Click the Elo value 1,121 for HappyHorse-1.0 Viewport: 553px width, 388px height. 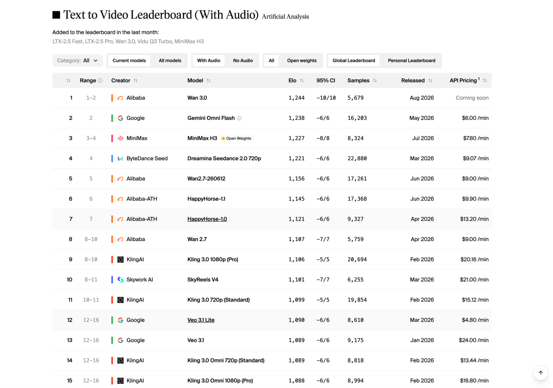(296, 219)
